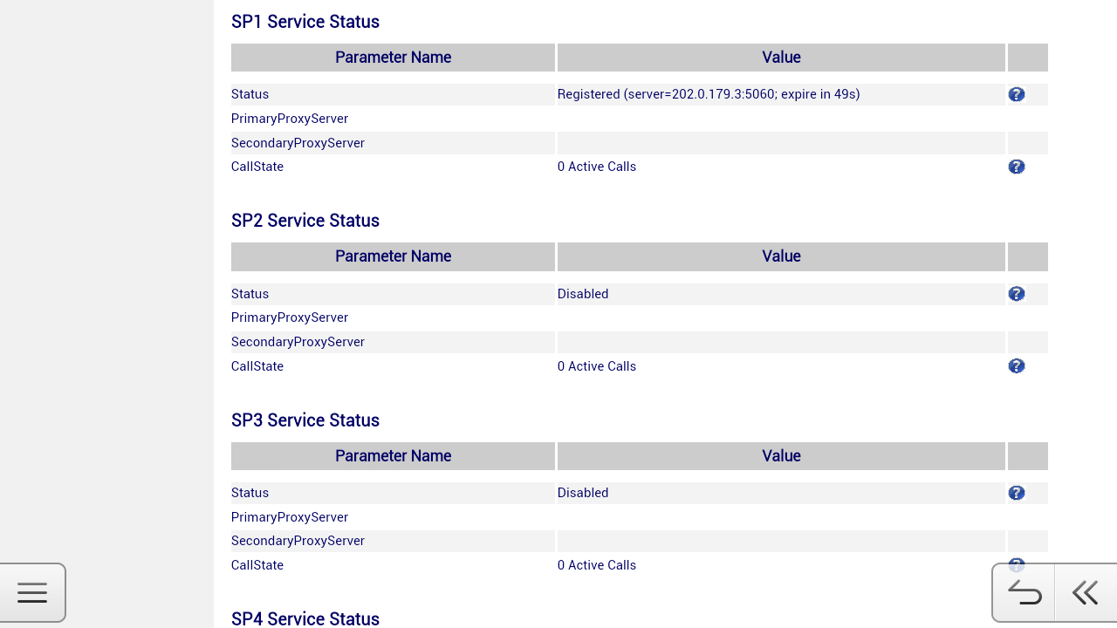The height and width of the screenshot is (628, 1117).
Task: Click SP3 SecondaryProxyServer parameter label
Action: click(298, 541)
